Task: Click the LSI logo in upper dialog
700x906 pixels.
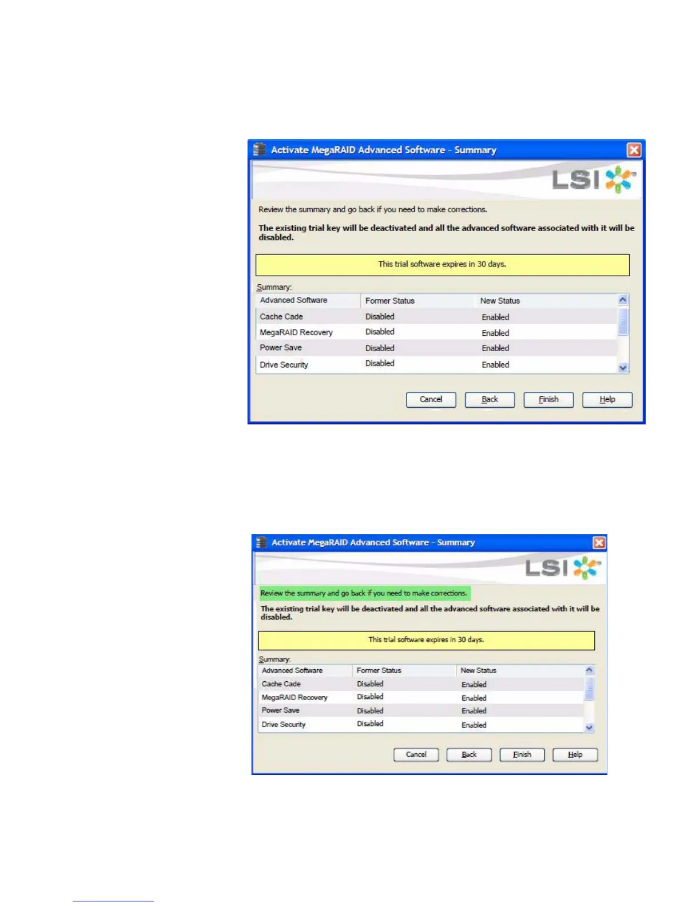Action: 594,180
